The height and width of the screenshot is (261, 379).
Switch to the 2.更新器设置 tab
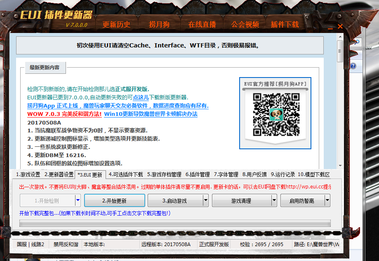pos(59,174)
